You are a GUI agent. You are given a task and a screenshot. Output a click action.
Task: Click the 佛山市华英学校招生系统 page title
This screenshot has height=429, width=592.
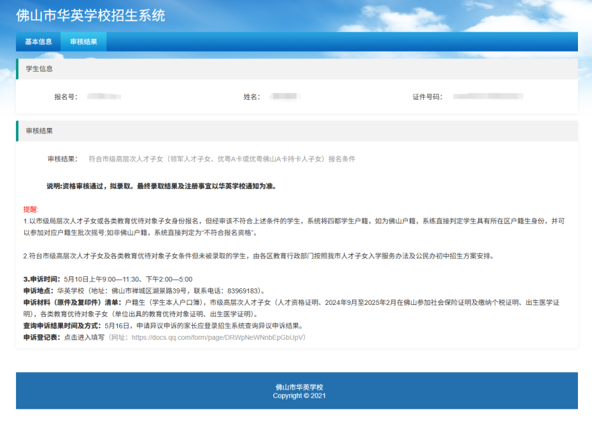[90, 15]
